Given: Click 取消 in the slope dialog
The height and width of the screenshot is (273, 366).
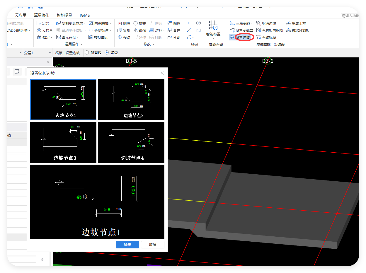Looking at the screenshot, I should click(153, 245).
